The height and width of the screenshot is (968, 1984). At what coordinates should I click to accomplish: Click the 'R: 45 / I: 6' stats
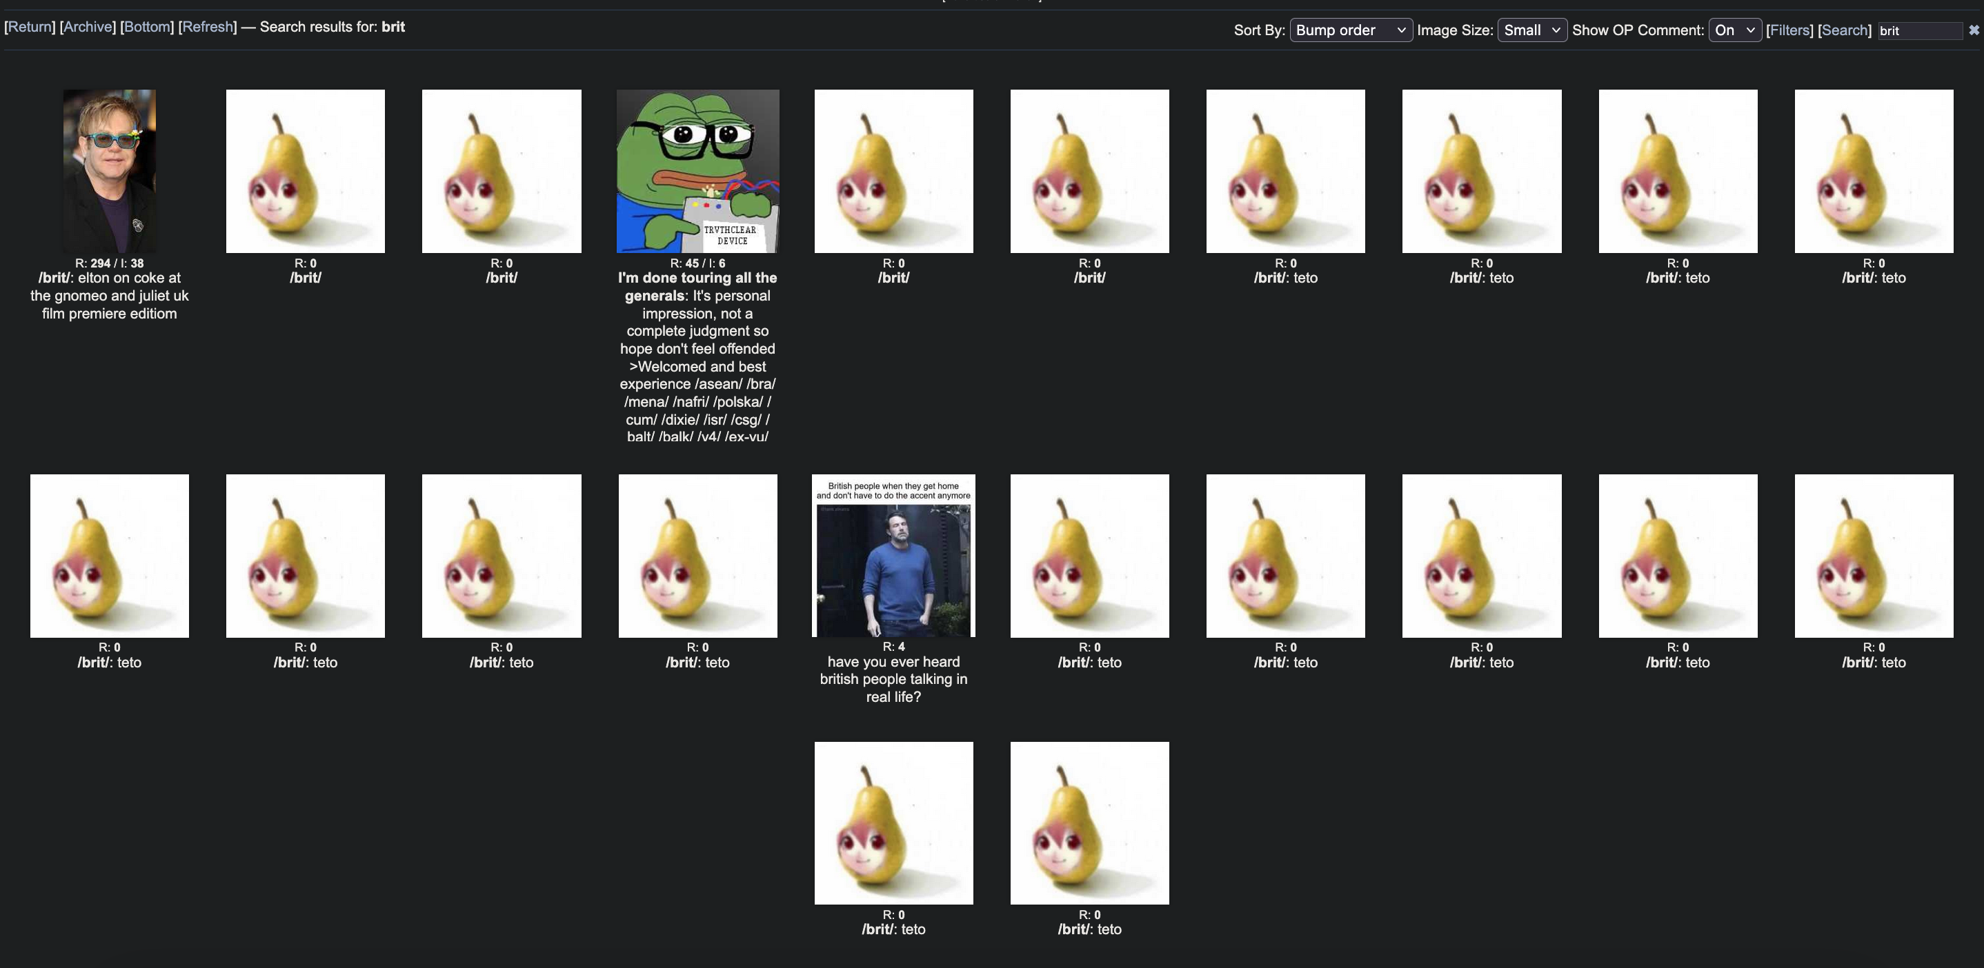pos(698,263)
